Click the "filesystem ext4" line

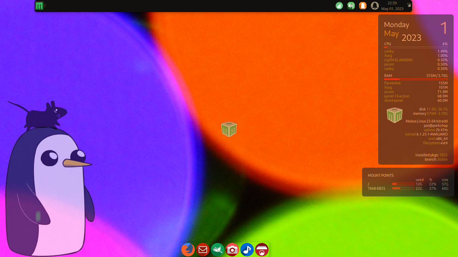(435, 143)
